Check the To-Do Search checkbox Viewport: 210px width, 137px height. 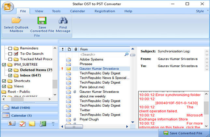coord(10,54)
